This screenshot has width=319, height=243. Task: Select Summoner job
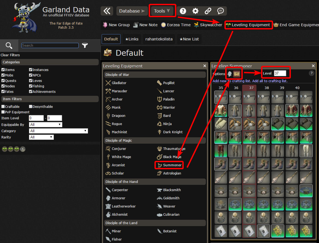169,165
